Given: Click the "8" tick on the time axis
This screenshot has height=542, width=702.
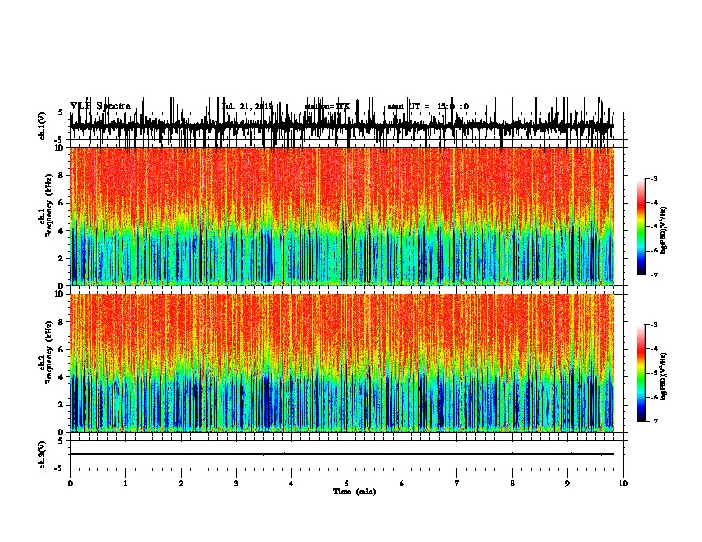Looking at the screenshot, I should (x=512, y=484).
